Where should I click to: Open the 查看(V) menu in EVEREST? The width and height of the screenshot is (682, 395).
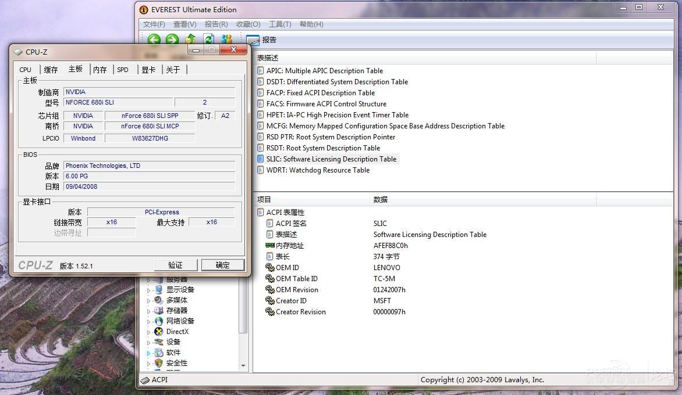(x=185, y=24)
